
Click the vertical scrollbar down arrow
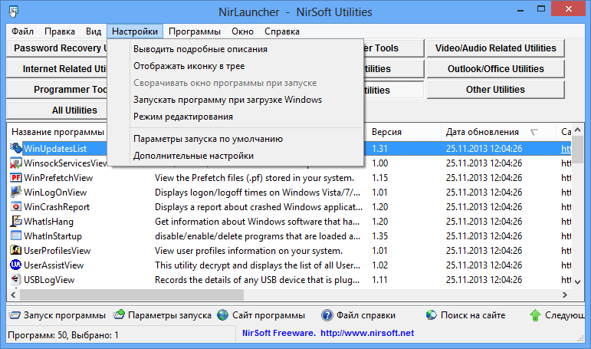[578, 282]
